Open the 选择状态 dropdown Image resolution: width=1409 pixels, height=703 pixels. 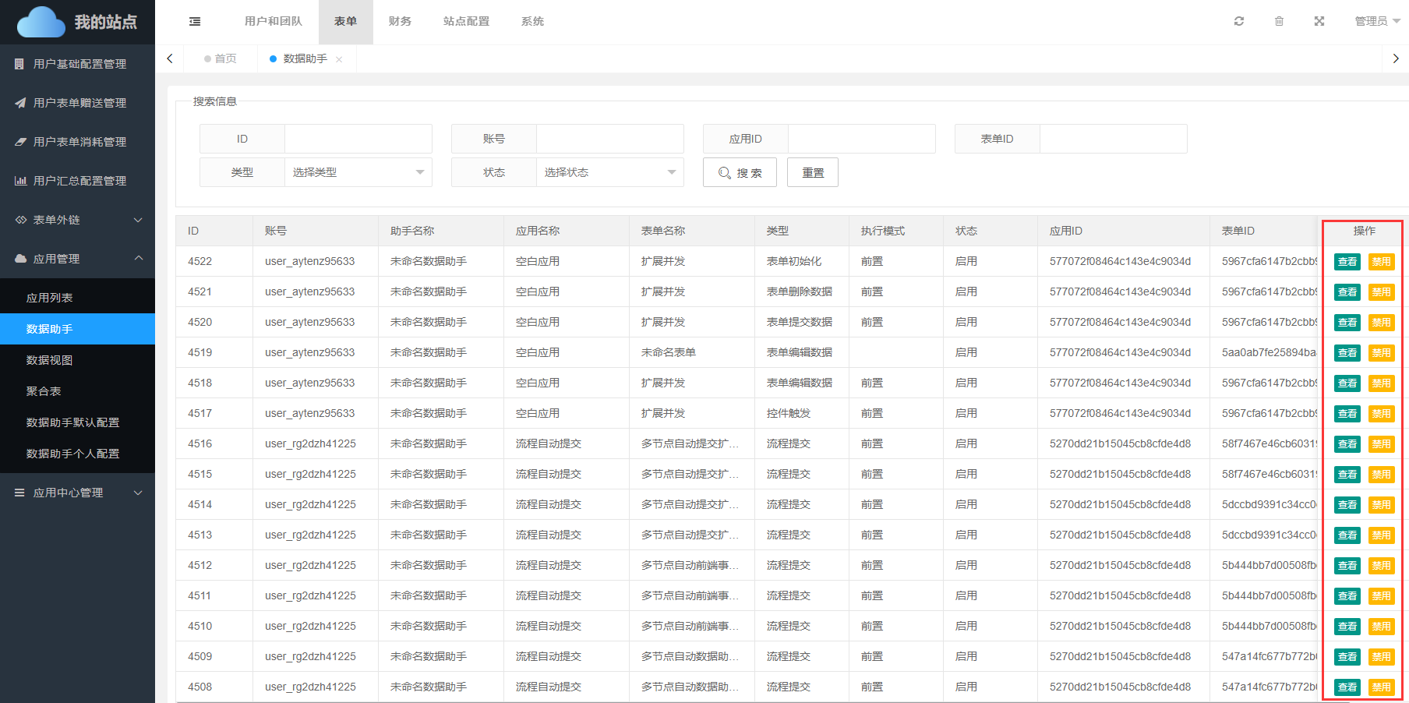609,172
